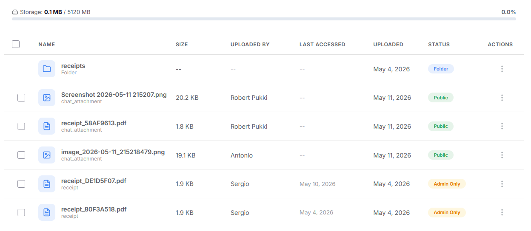Open actions menu for receipt_58AF9613.pdf

tap(502, 126)
